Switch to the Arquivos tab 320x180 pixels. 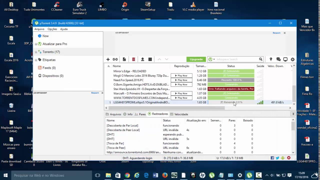point(113,114)
